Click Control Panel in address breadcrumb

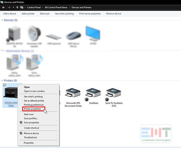(33, 8)
